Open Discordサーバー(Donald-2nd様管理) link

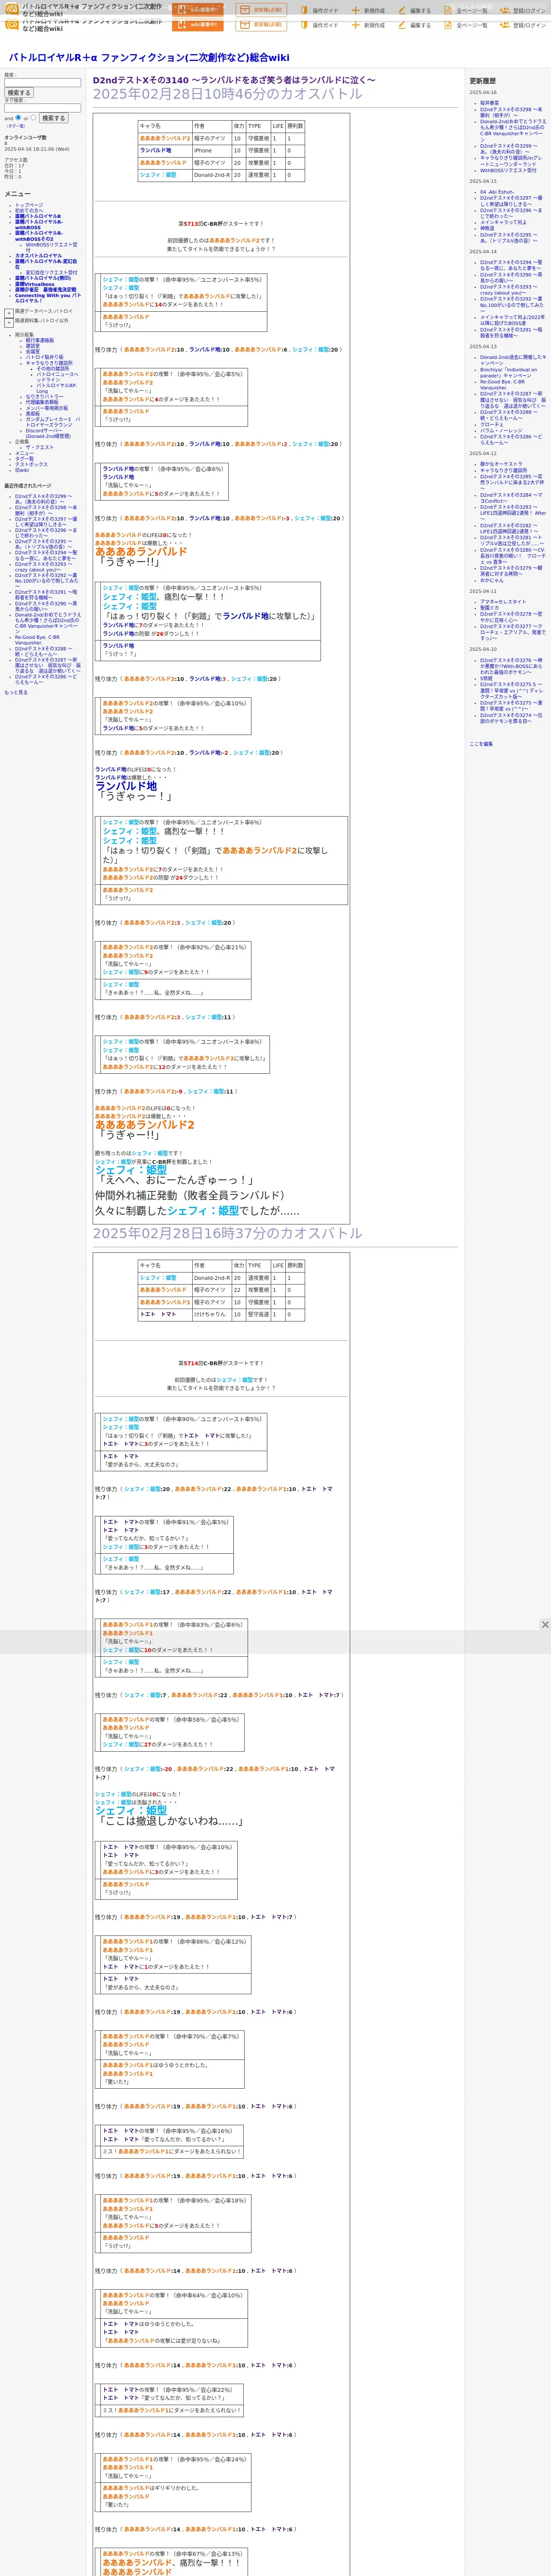click(x=48, y=434)
